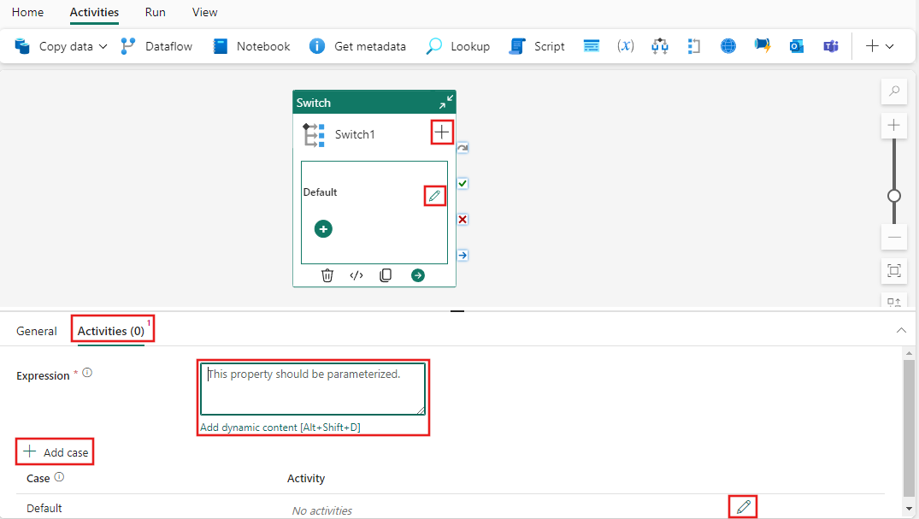This screenshot has width=919, height=519.
Task: Add the Teams activity icon
Action: point(830,45)
